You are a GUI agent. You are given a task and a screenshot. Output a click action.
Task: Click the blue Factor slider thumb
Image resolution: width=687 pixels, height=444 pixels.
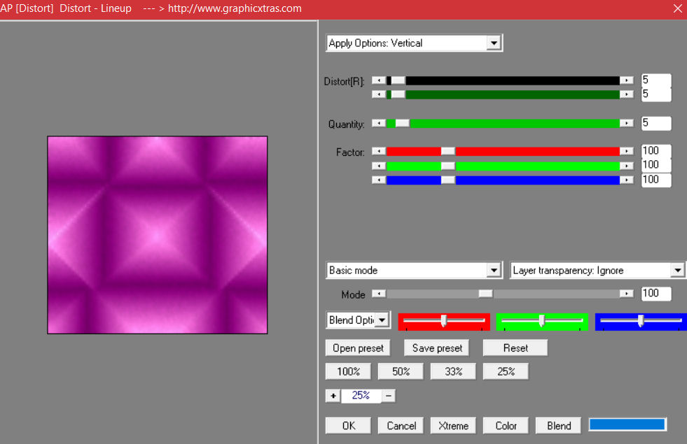(x=447, y=180)
